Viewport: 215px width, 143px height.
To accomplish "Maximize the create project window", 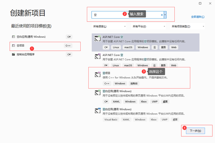I will [200, 3].
